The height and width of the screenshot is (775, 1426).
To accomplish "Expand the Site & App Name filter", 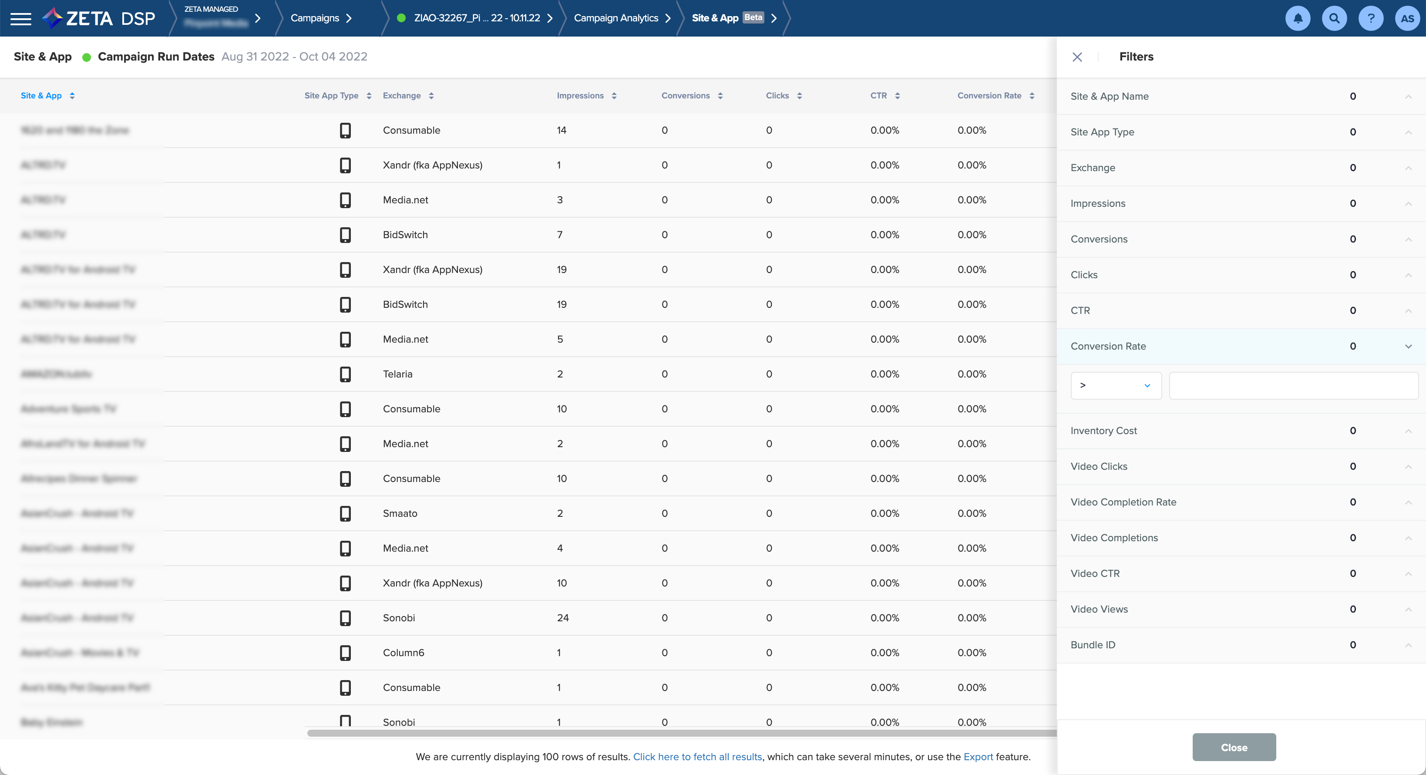I will click(x=1408, y=96).
